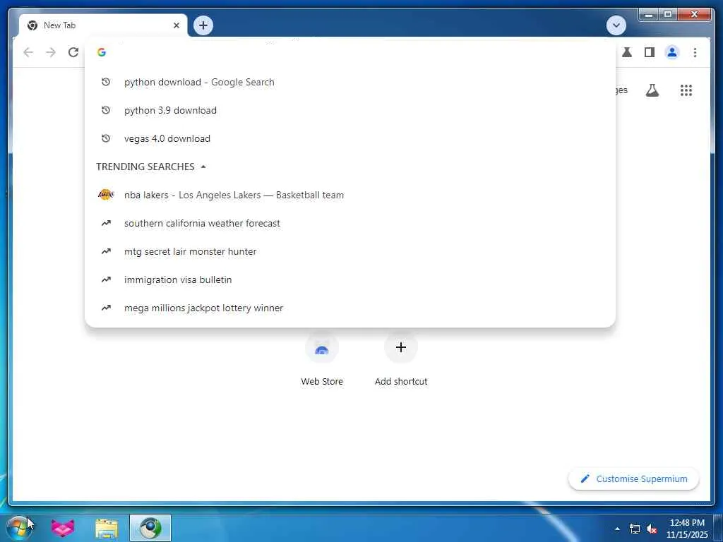Screen dimensions: 723x542
Task: Close the New Tab tab
Action: click(176, 25)
